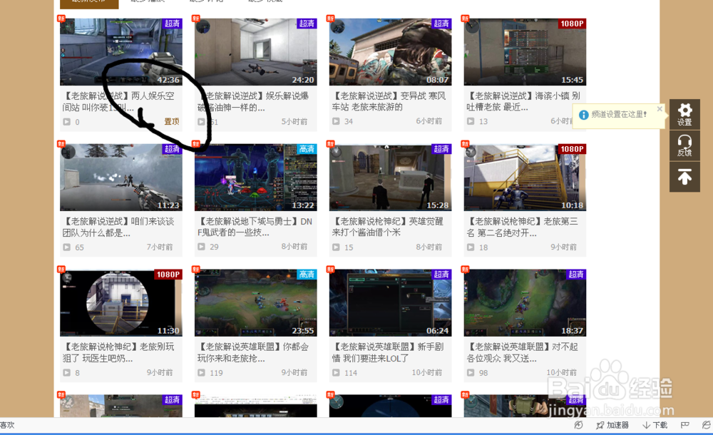Viewport: 713px width, 435px height.
Task: Click the blue info icon in tooltip
Action: 583,115
